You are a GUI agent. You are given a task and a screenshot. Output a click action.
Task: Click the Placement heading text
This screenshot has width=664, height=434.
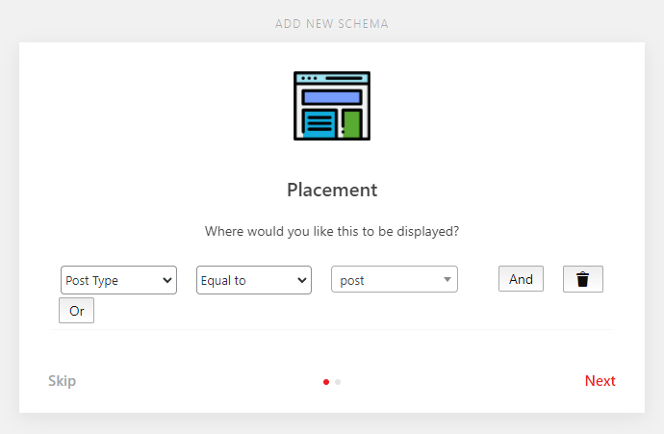point(332,190)
